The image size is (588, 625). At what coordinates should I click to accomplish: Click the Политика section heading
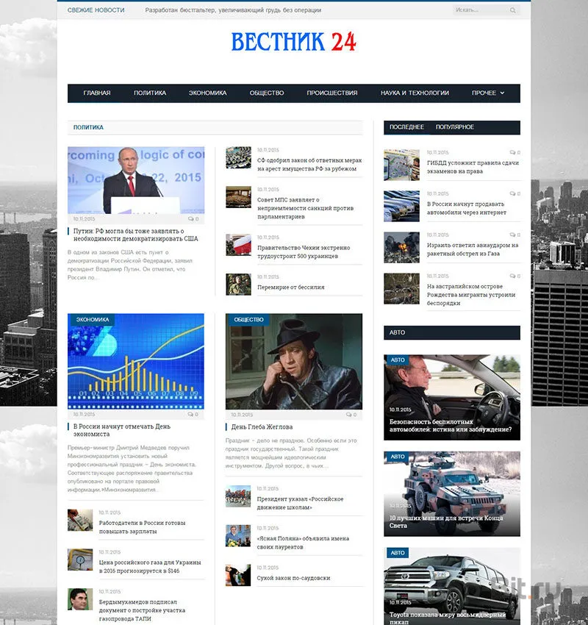88,127
